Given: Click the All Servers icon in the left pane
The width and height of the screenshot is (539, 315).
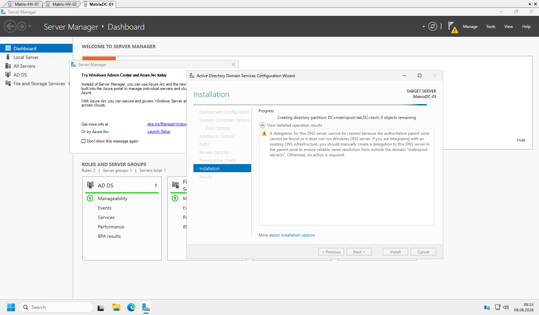Looking at the screenshot, I should [8, 66].
